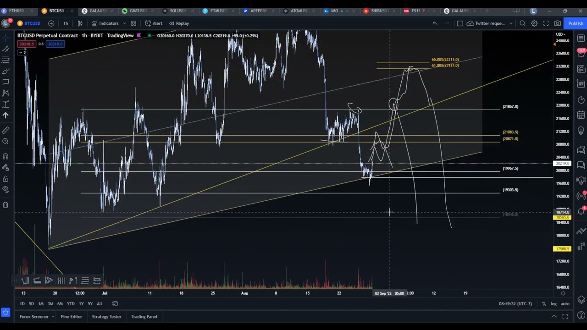Open alerts panel with 1331 badge
This screenshot has width=587, height=330.
581,53
